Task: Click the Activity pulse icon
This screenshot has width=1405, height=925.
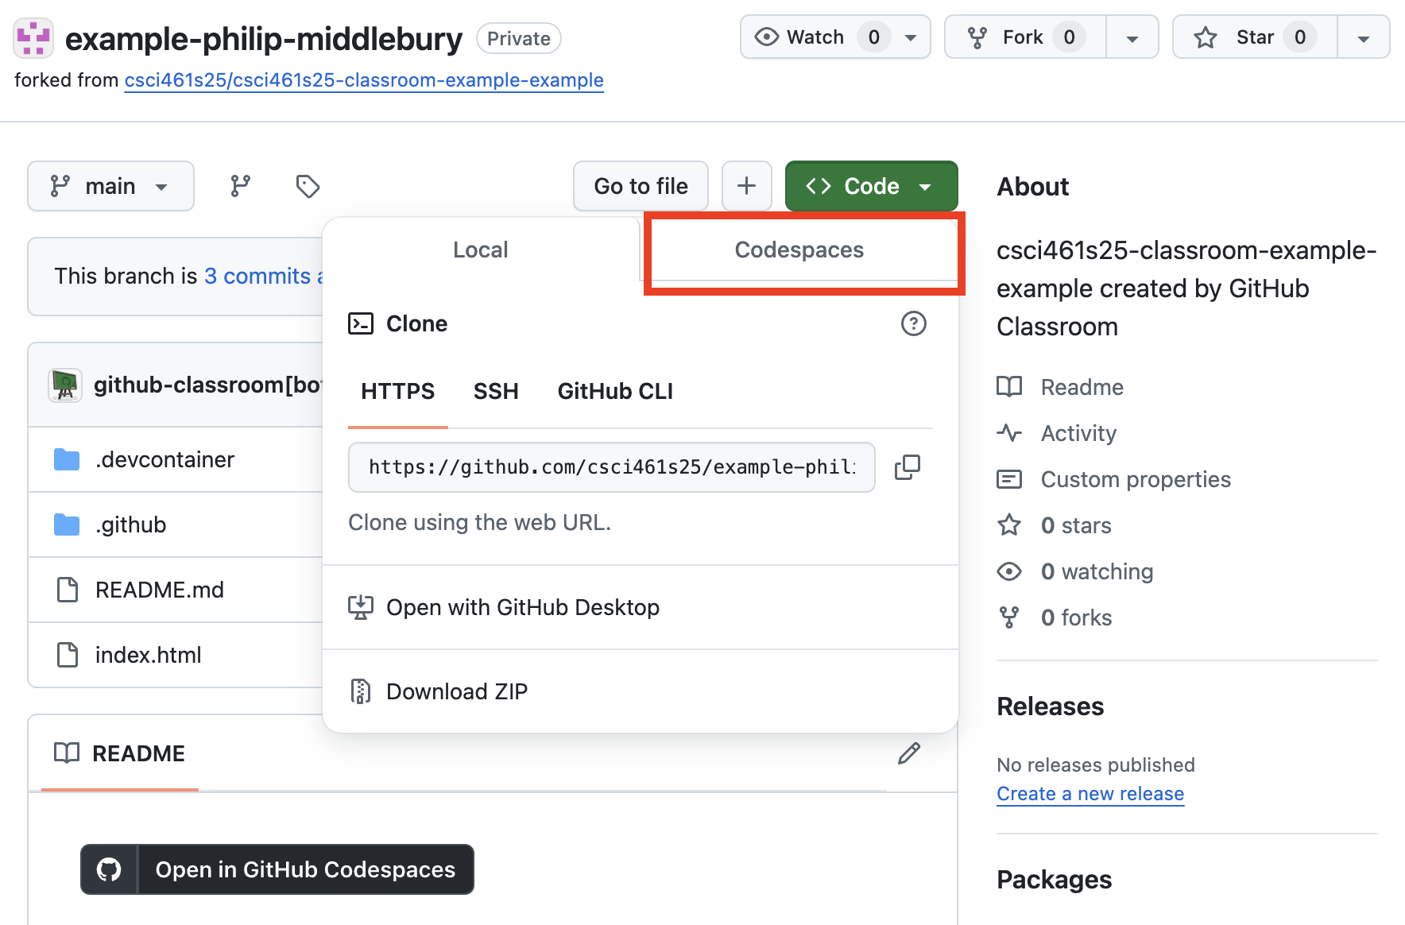Action: click(x=1009, y=433)
